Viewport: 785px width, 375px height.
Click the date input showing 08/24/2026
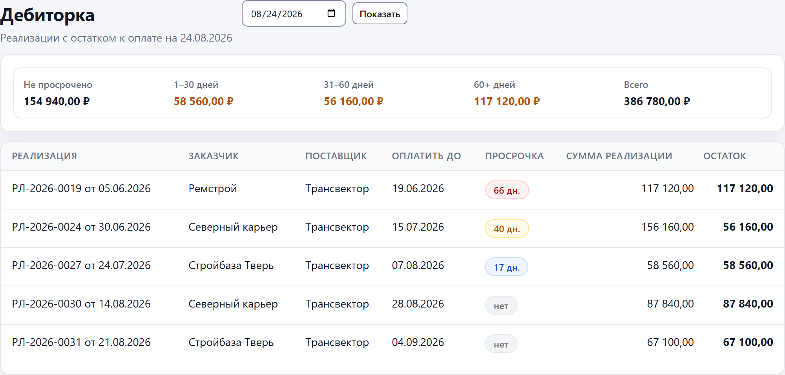click(x=294, y=14)
